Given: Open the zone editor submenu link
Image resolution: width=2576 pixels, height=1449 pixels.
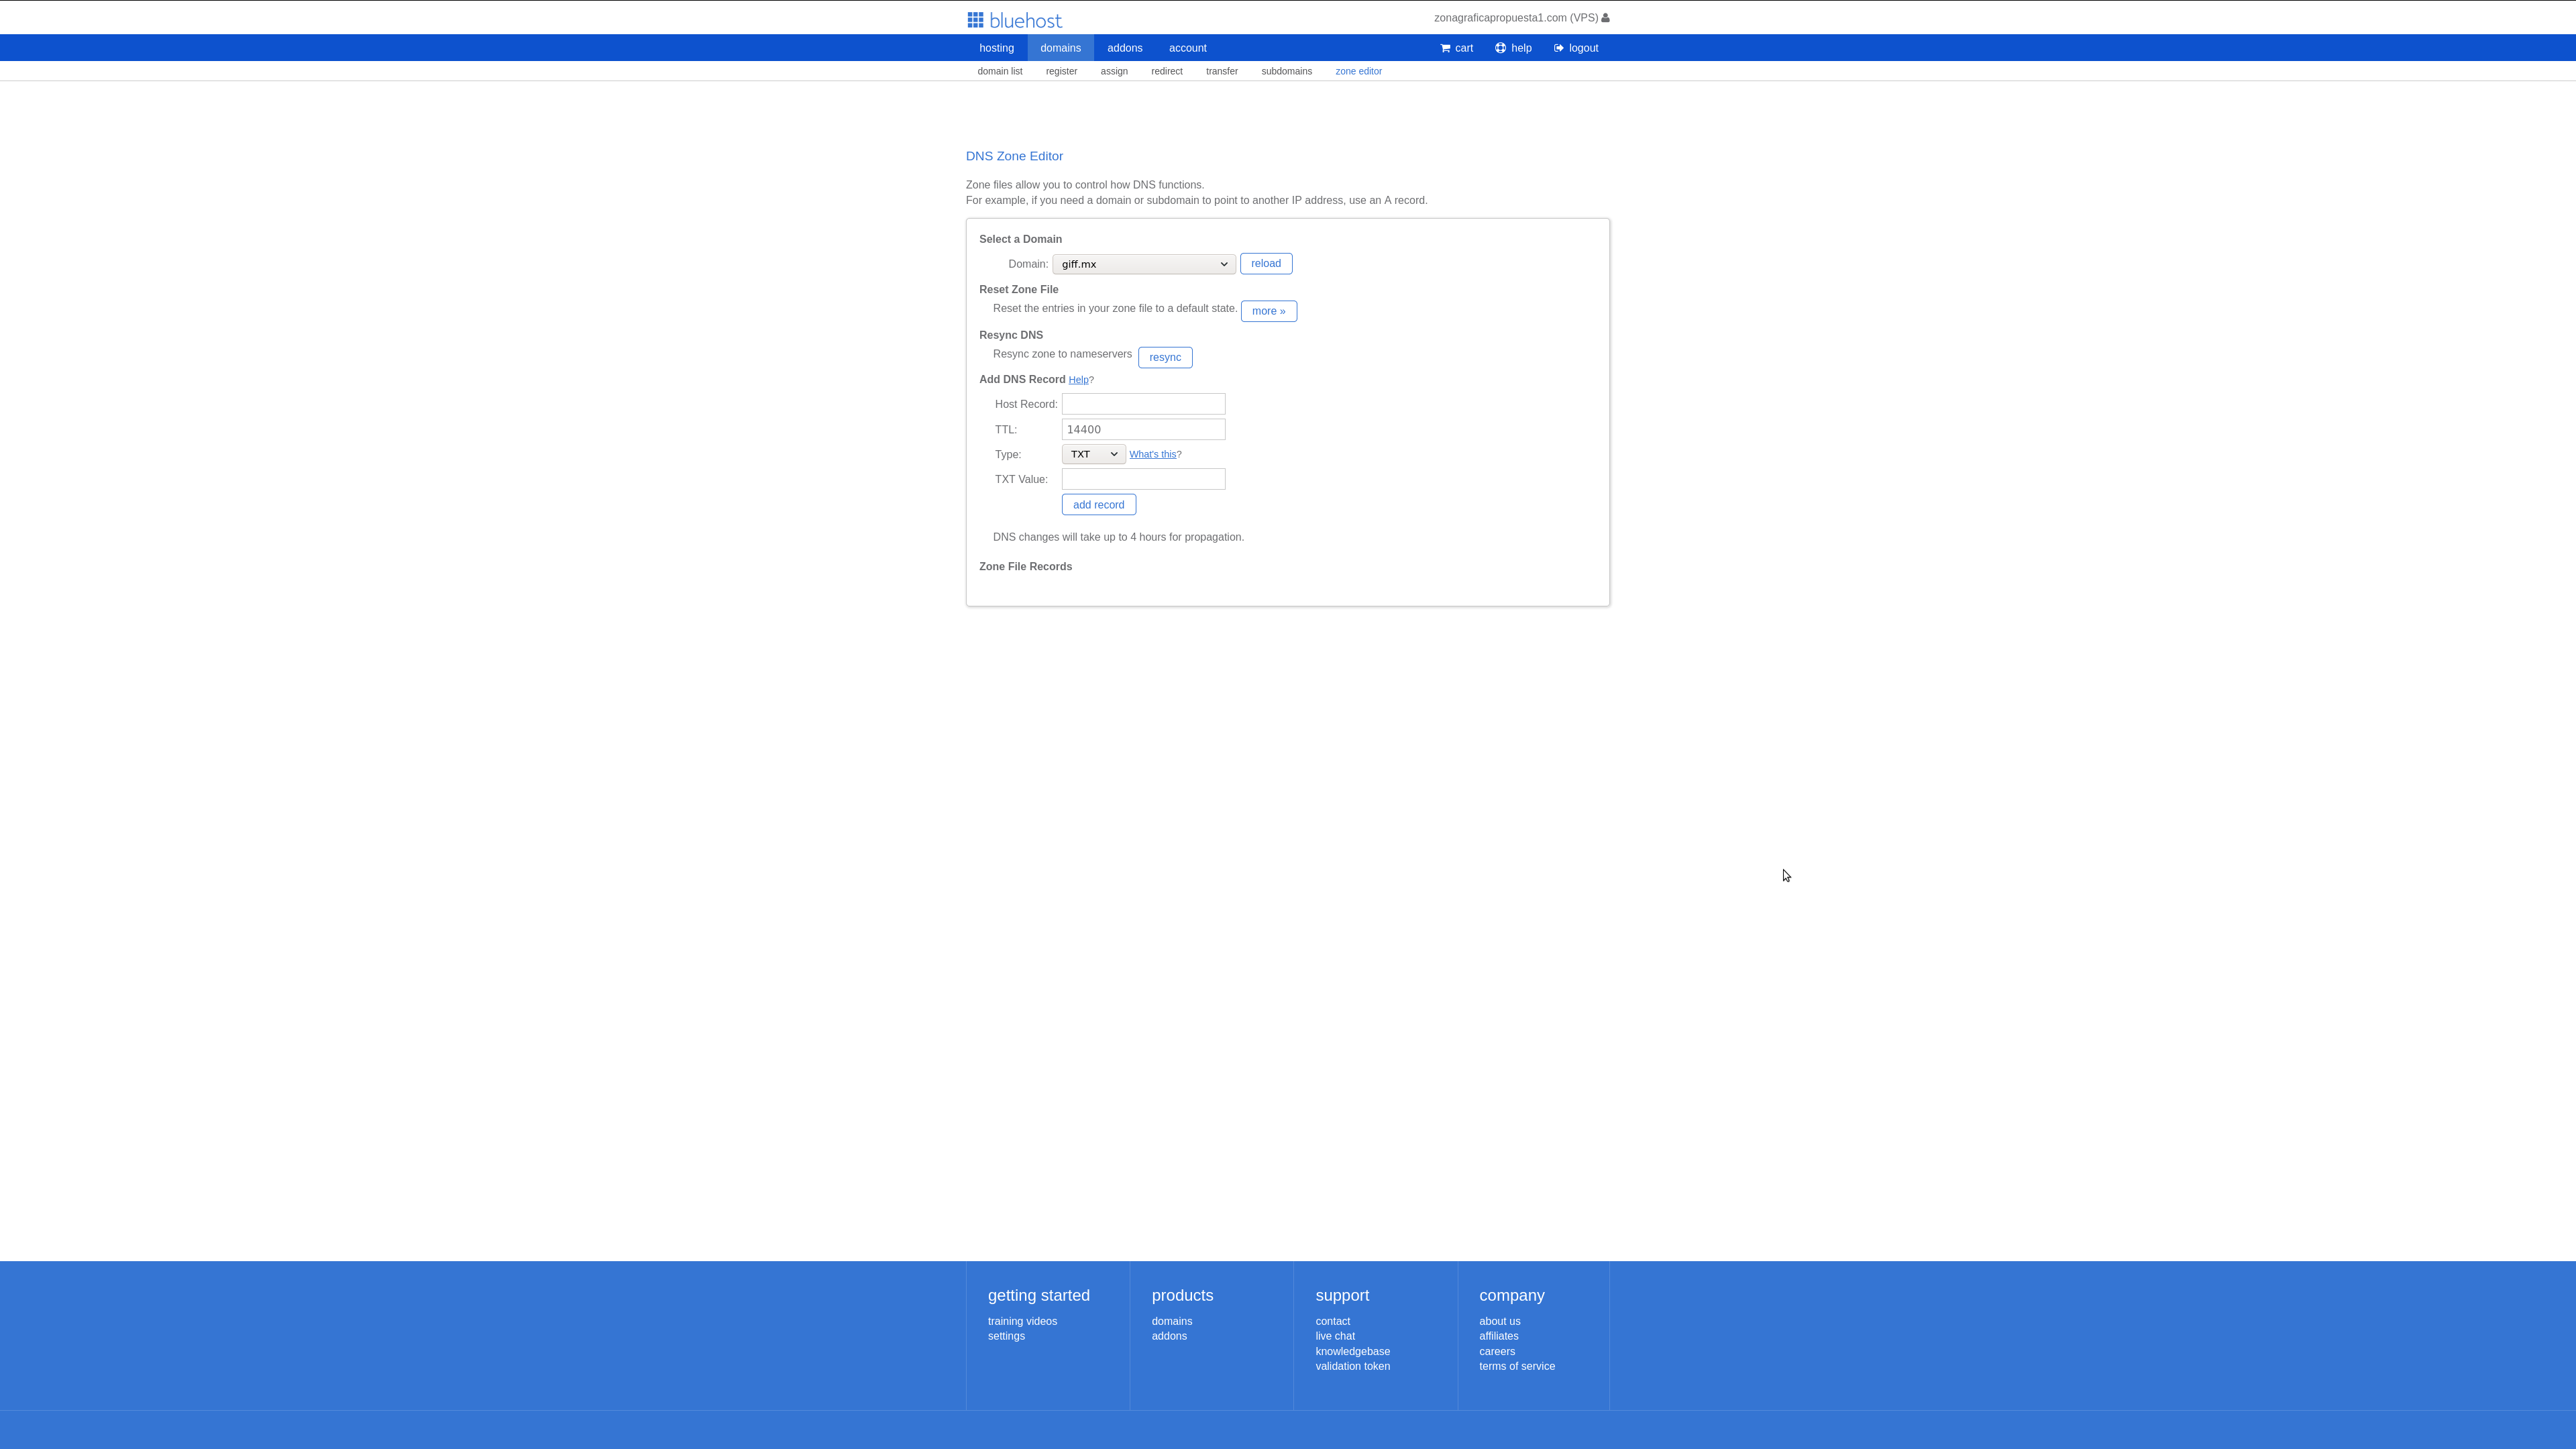Looking at the screenshot, I should [1358, 71].
